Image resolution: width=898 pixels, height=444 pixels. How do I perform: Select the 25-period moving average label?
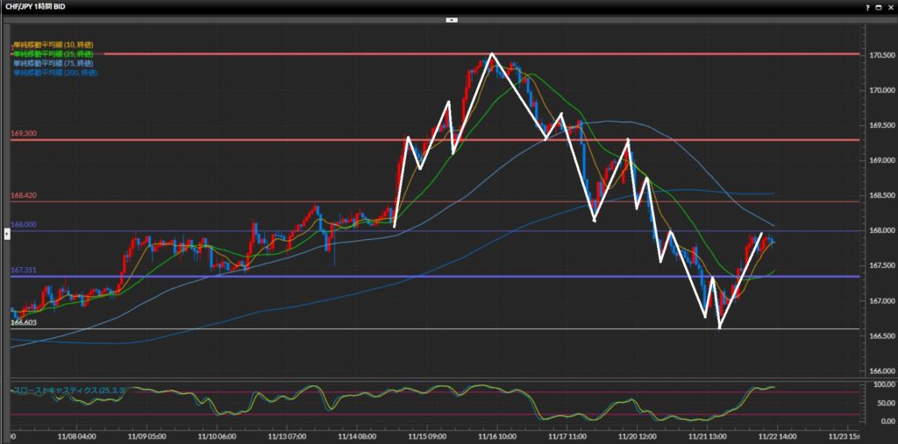pos(54,53)
